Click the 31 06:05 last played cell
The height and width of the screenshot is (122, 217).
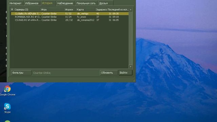pos(114,20)
